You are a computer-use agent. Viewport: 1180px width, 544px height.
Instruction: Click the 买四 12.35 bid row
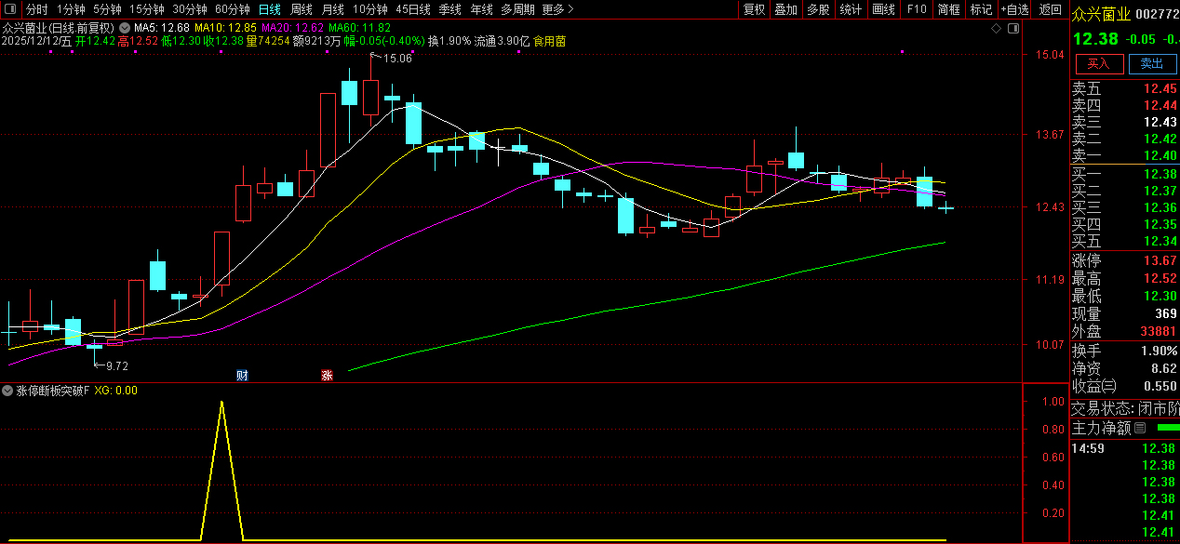coord(1124,224)
